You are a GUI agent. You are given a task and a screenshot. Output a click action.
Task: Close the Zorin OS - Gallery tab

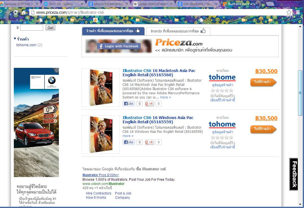click(82, 4)
